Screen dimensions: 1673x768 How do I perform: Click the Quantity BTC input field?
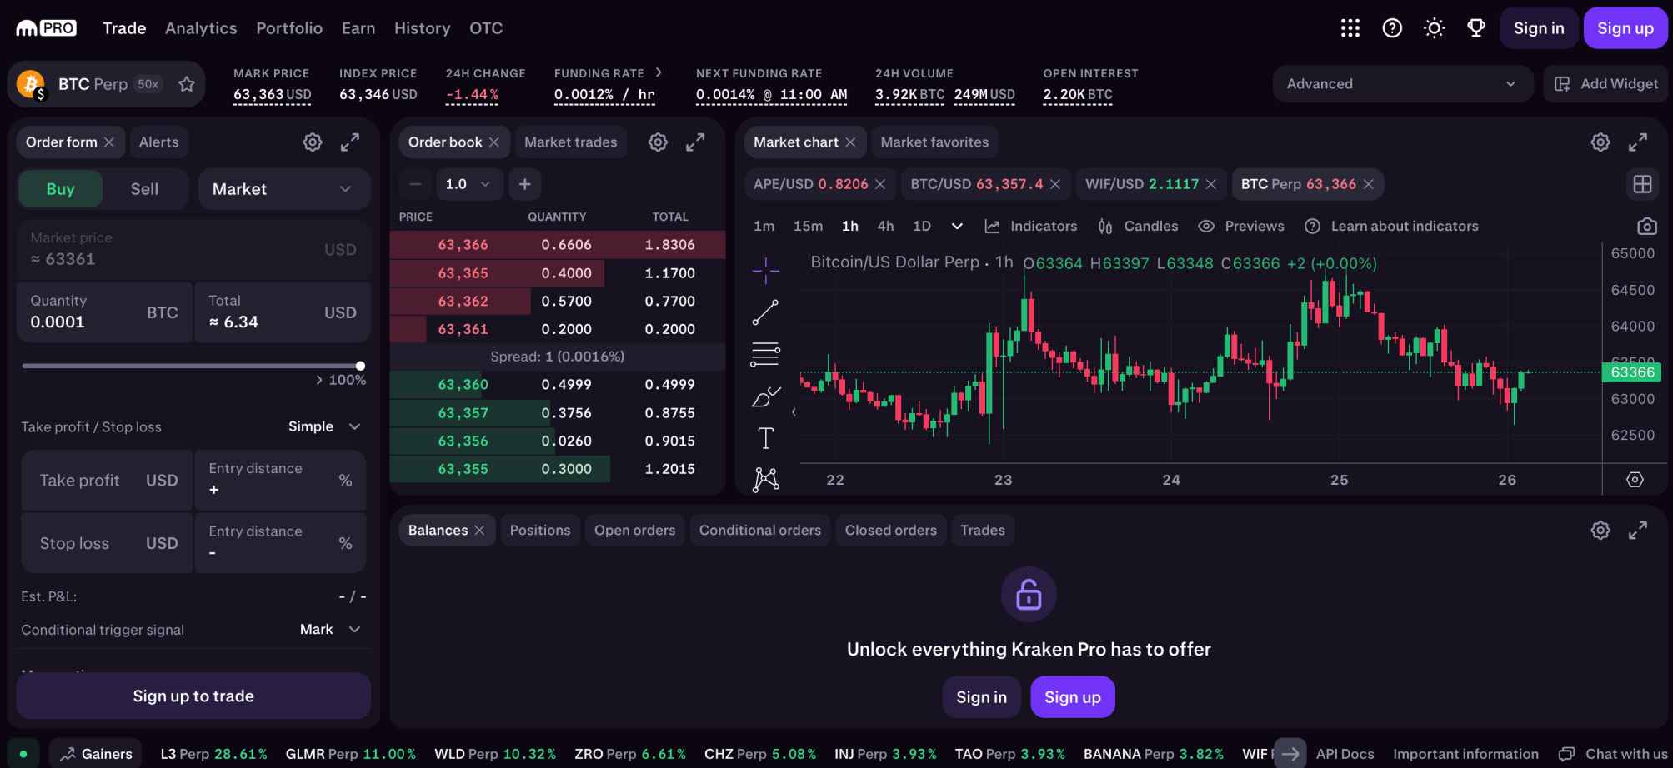pyautogui.click(x=105, y=312)
